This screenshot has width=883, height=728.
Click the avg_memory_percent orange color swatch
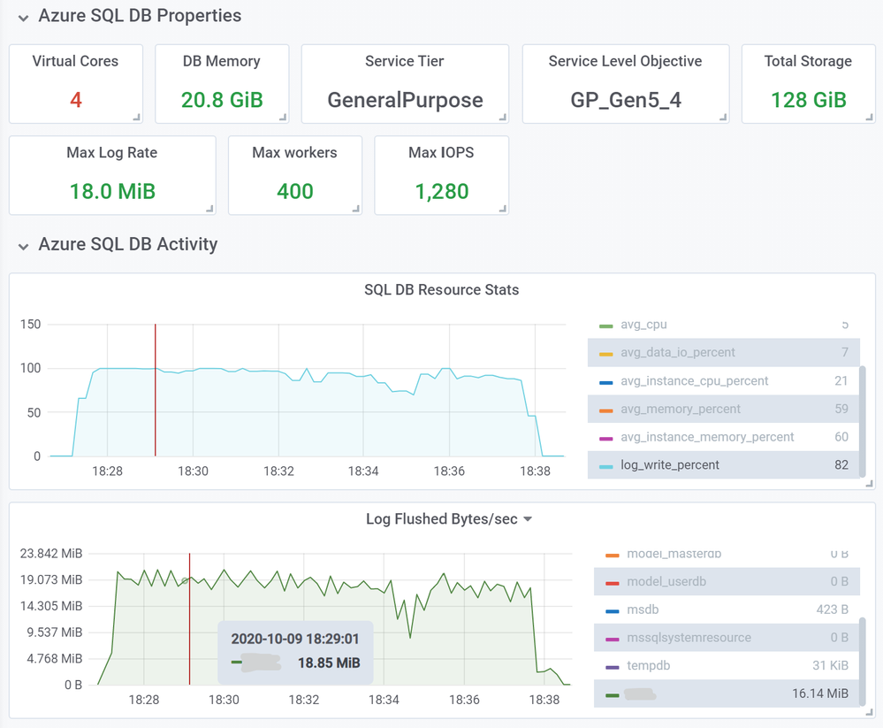(606, 410)
